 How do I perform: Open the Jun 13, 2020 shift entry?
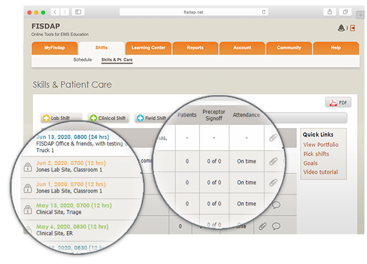[x=73, y=137]
